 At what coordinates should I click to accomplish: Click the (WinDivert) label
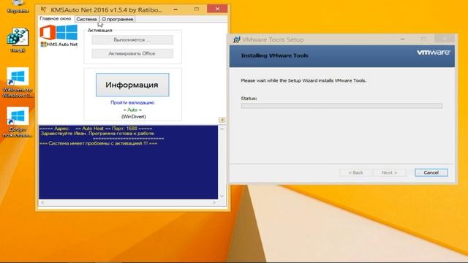click(x=133, y=117)
